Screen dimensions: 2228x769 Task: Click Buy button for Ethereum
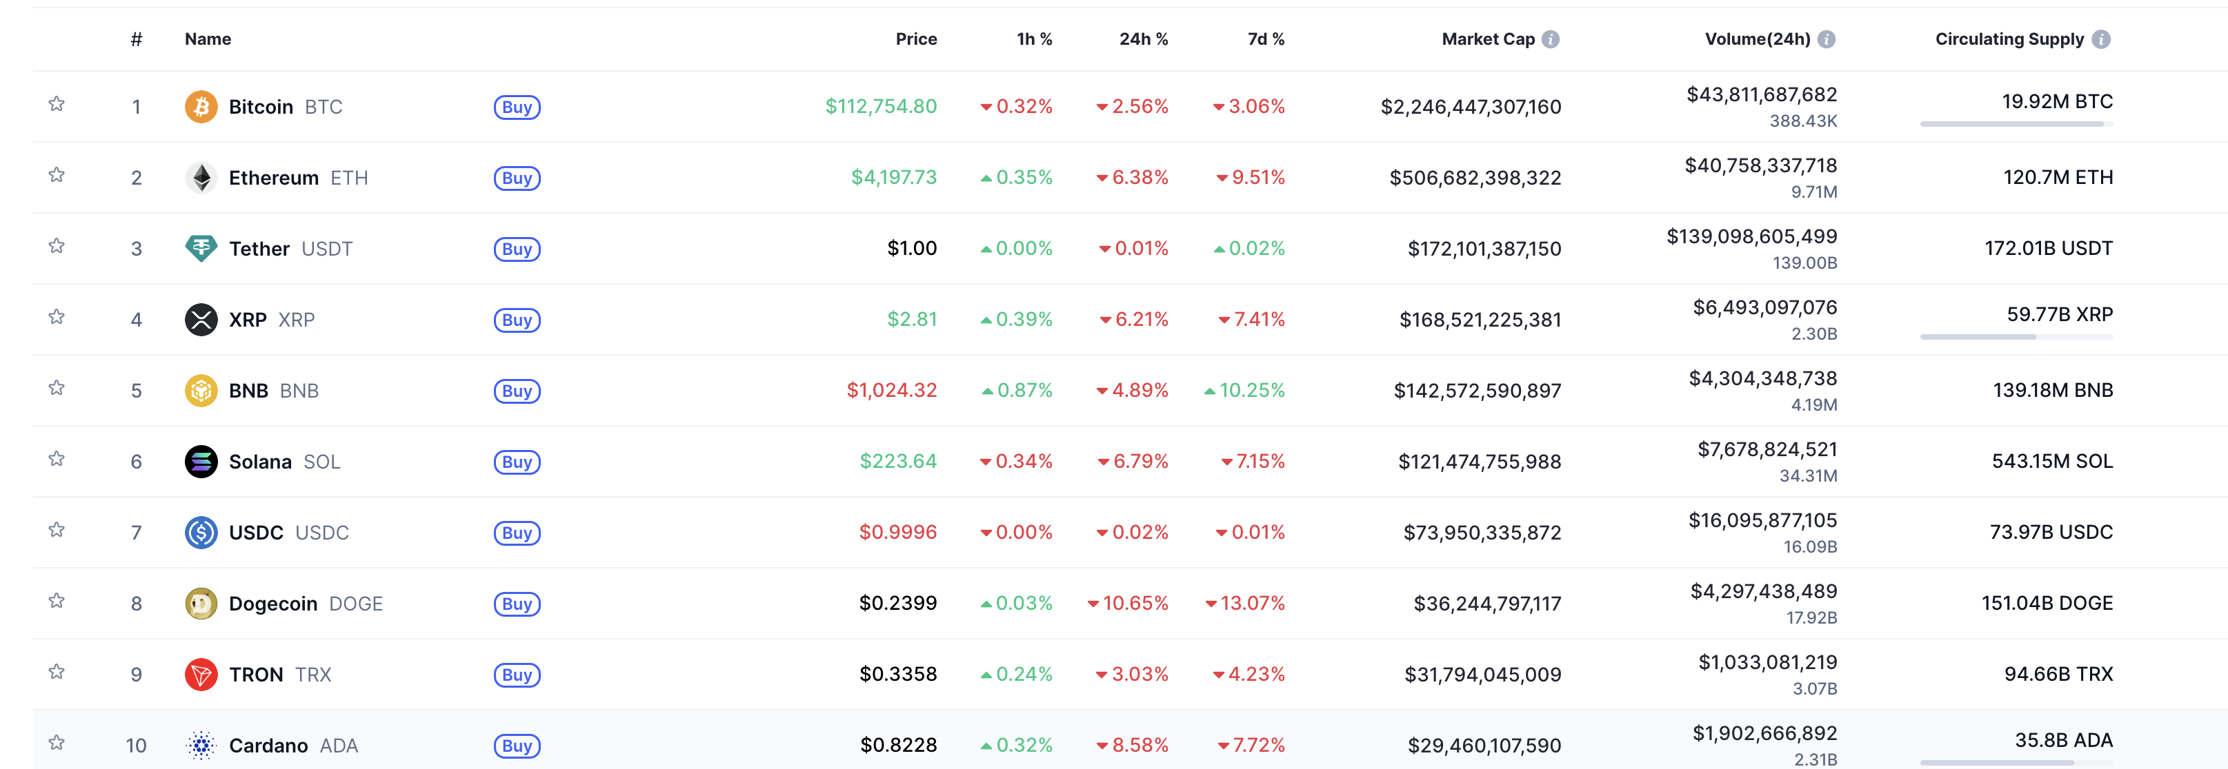click(x=517, y=178)
